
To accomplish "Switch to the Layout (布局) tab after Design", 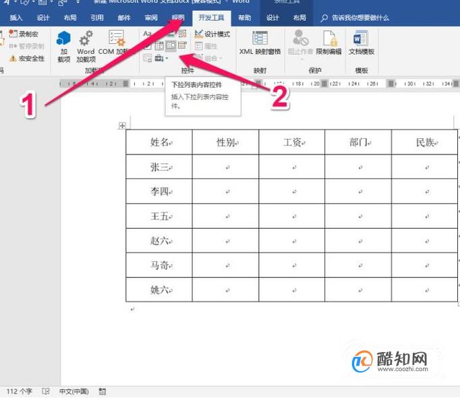I will click(70, 18).
